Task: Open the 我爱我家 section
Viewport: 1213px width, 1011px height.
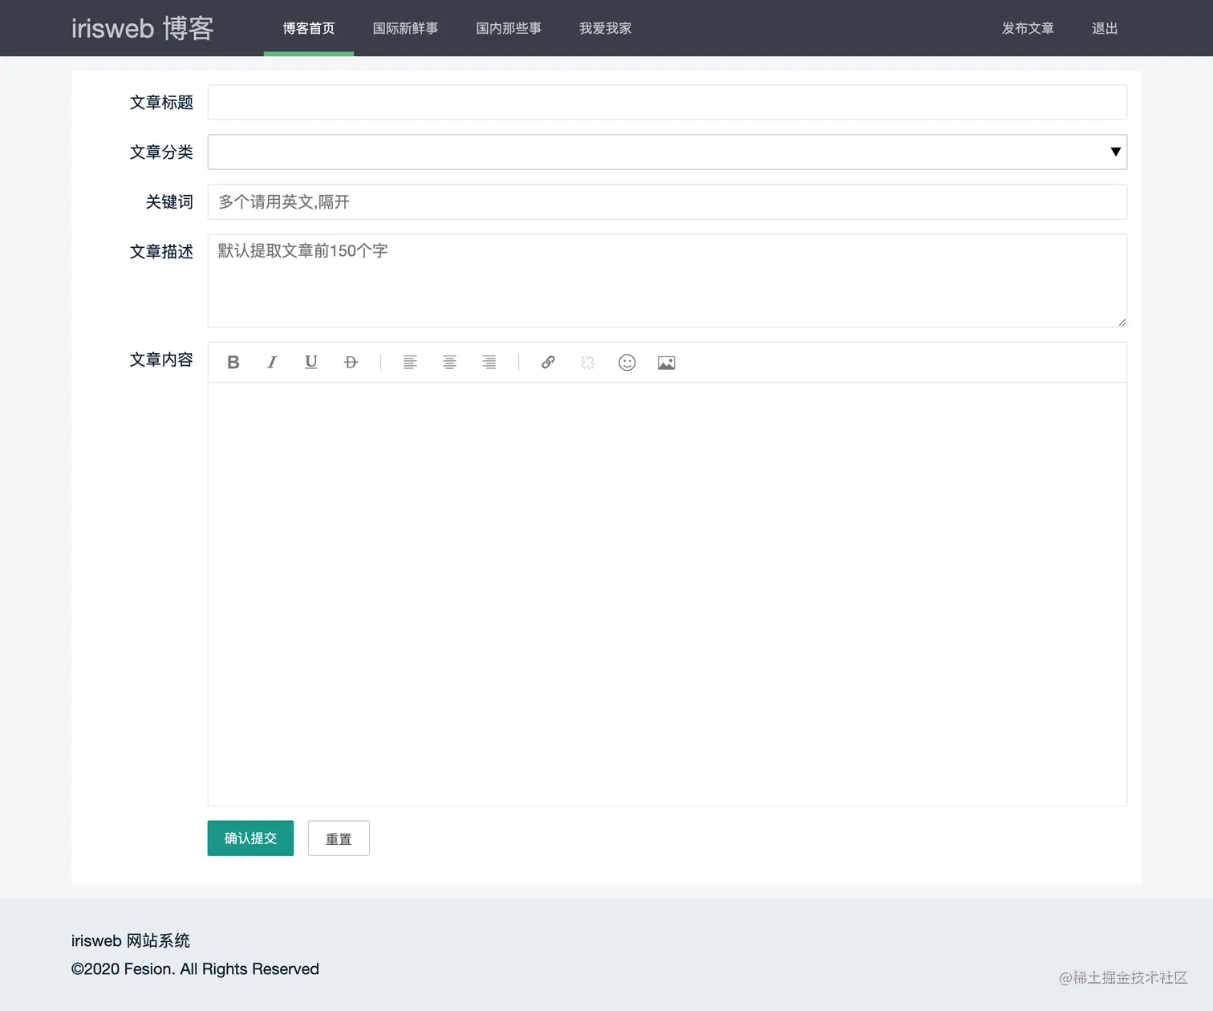Action: (605, 28)
